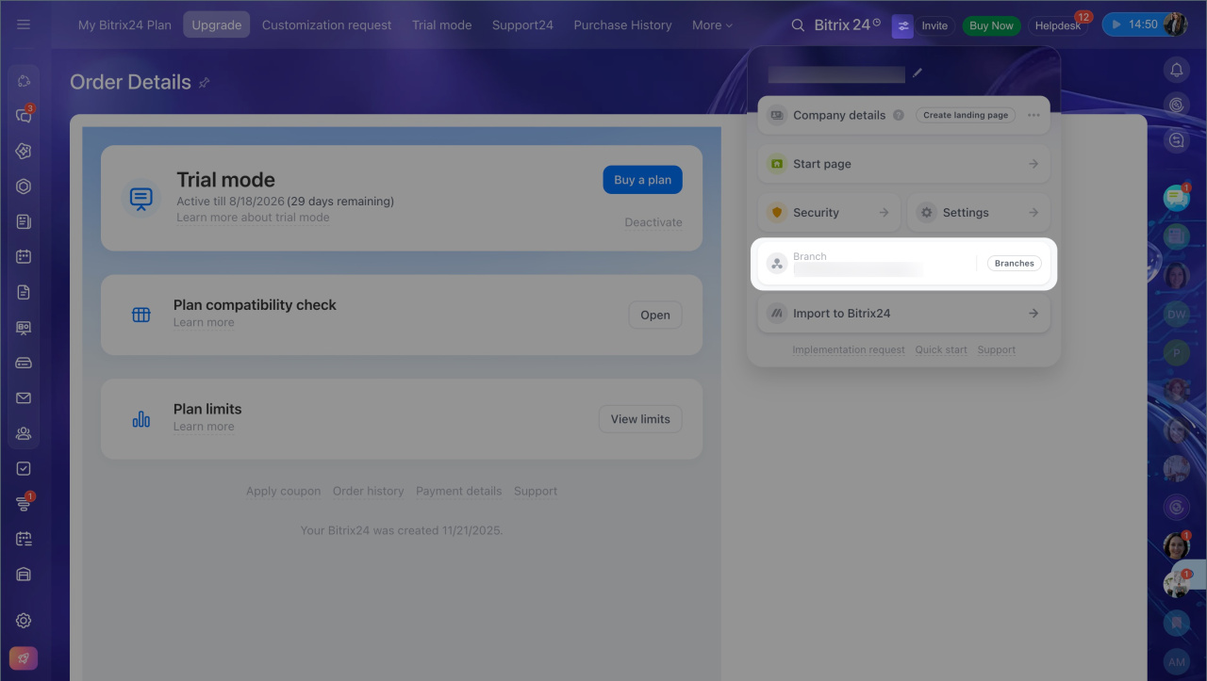The image size is (1207, 681).
Task: Click the search magnifier icon
Action: (798, 25)
